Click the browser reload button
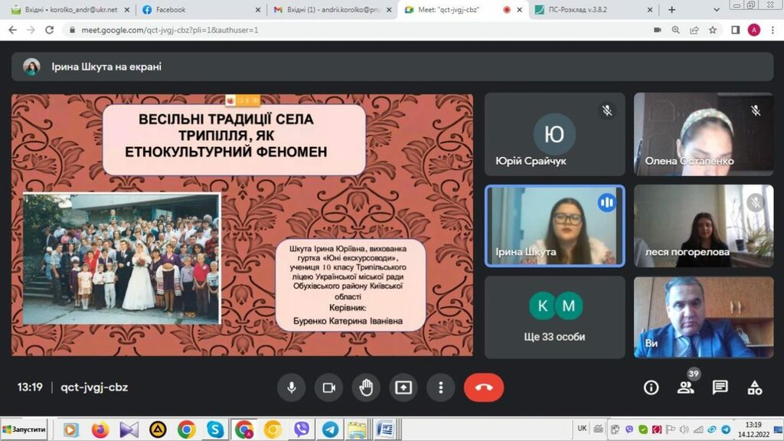784x441 pixels. 50,30
